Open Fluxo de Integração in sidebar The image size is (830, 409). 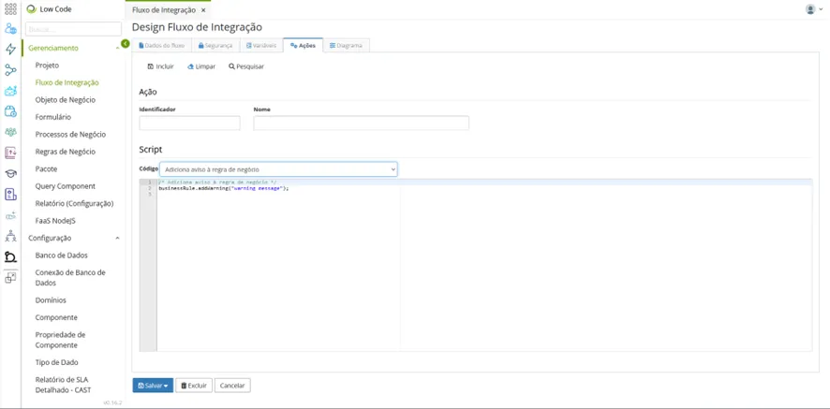67,82
